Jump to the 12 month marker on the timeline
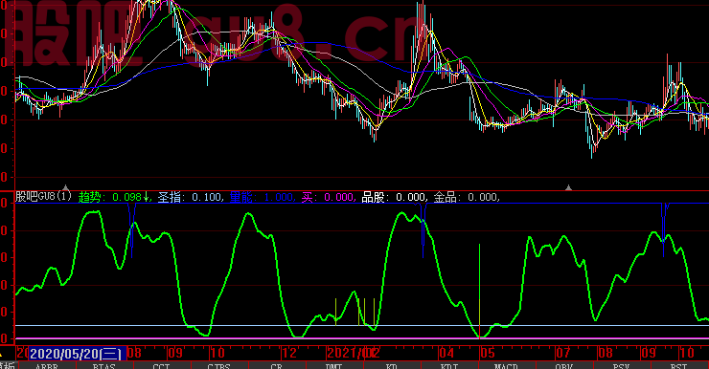The height and width of the screenshot is (369, 709). 289,353
